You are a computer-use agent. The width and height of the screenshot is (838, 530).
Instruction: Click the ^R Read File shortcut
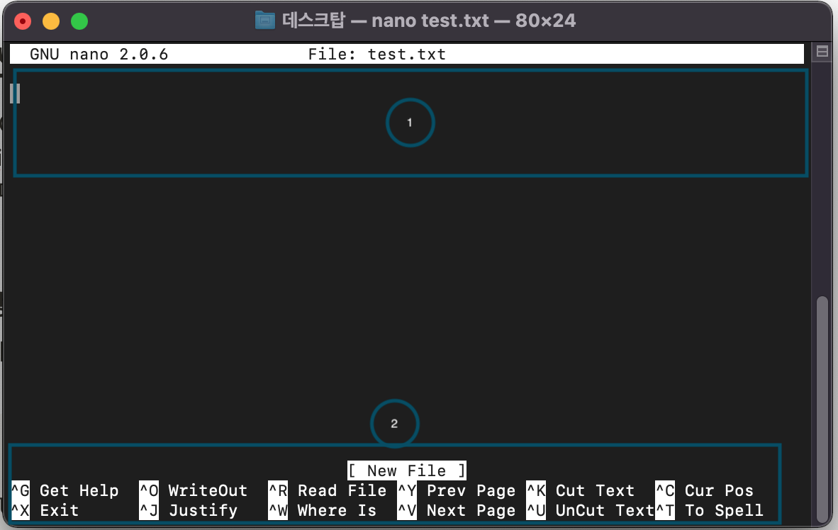(x=327, y=490)
